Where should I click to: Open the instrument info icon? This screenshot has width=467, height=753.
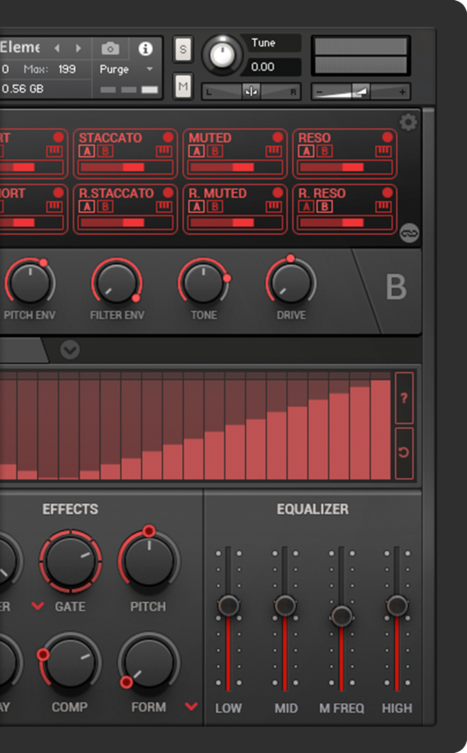pos(145,49)
